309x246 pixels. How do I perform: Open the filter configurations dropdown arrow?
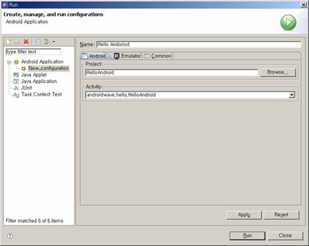click(x=54, y=42)
